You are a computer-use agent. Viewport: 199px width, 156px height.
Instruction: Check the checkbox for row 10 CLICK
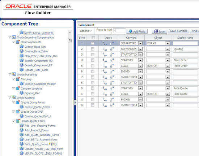coord(93,94)
